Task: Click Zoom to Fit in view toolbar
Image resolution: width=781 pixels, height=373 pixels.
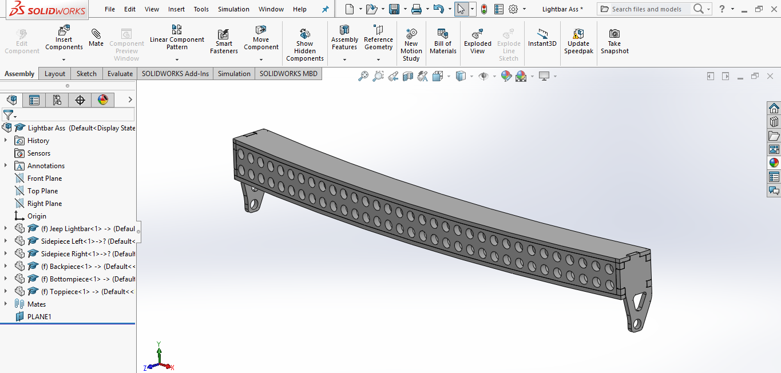Action: tap(363, 76)
